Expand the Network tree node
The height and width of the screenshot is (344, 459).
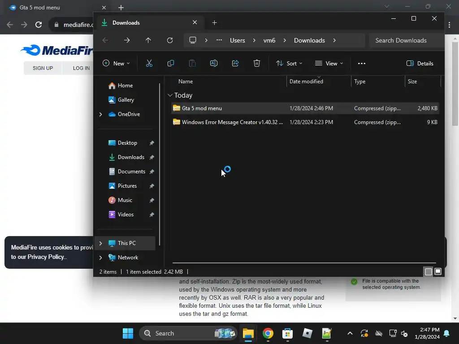100,258
